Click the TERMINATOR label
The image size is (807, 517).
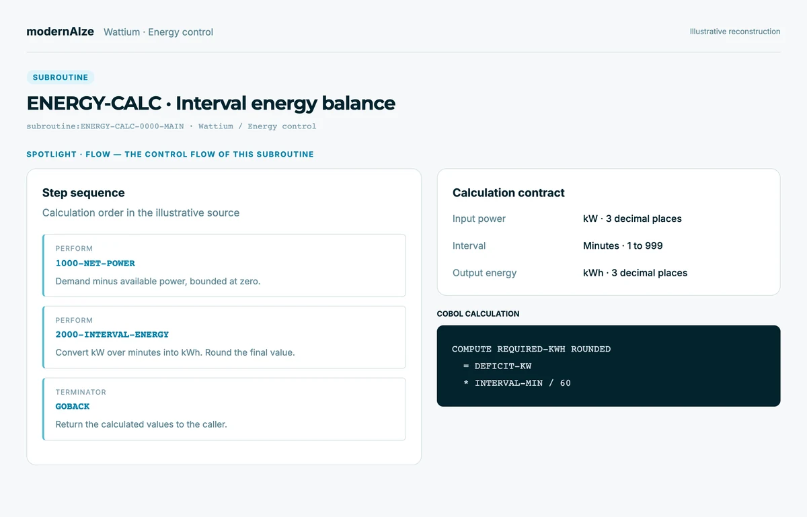click(x=81, y=392)
